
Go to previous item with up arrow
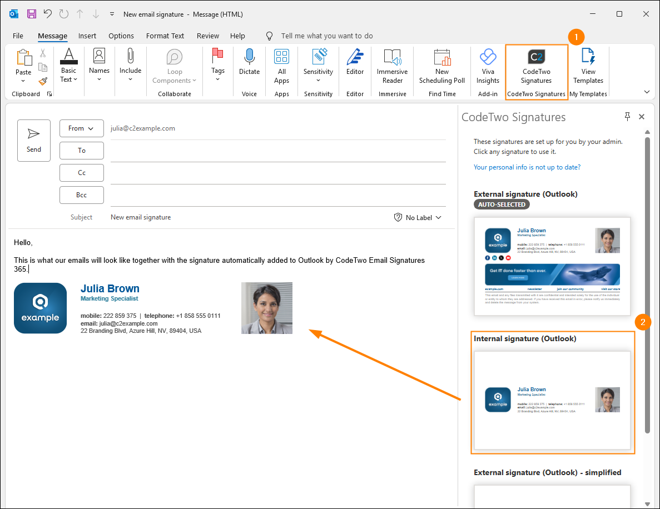click(80, 14)
